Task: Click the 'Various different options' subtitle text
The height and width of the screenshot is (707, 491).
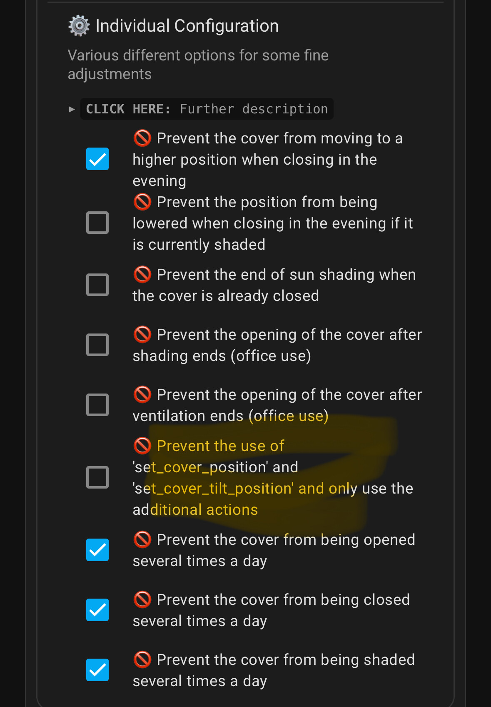Action: (198, 64)
